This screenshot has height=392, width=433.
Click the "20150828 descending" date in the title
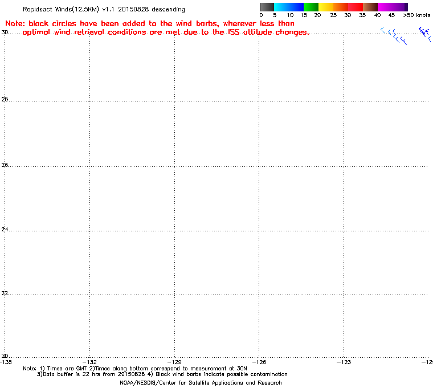152,9
